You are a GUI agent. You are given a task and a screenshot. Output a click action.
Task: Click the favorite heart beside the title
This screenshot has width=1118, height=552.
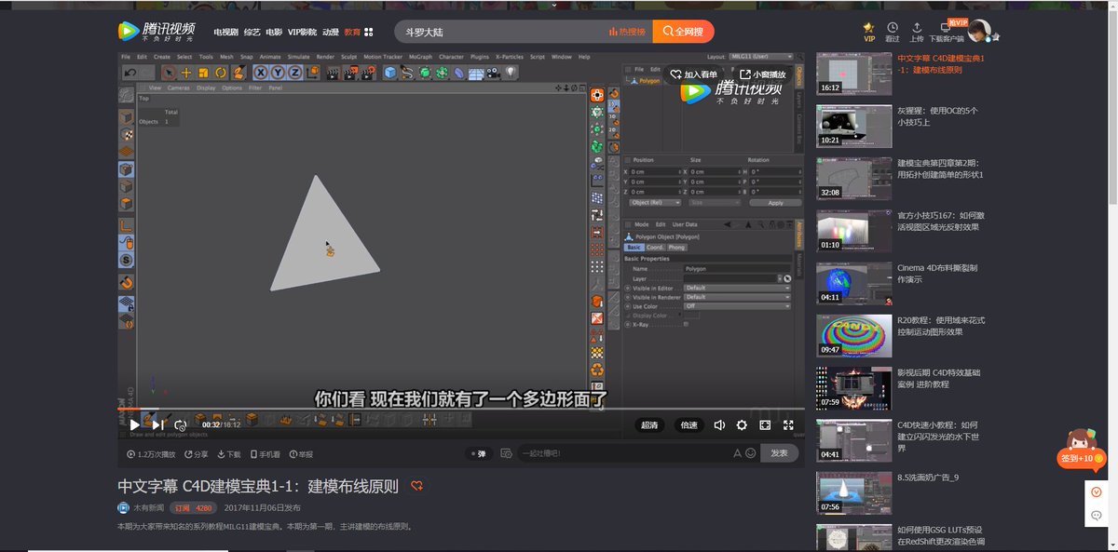tap(417, 486)
